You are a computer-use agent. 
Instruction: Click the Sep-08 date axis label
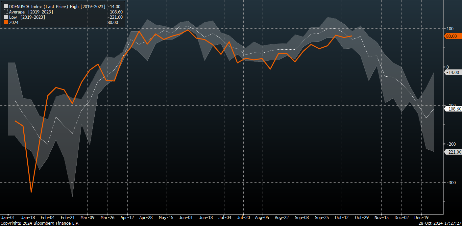click(302, 218)
